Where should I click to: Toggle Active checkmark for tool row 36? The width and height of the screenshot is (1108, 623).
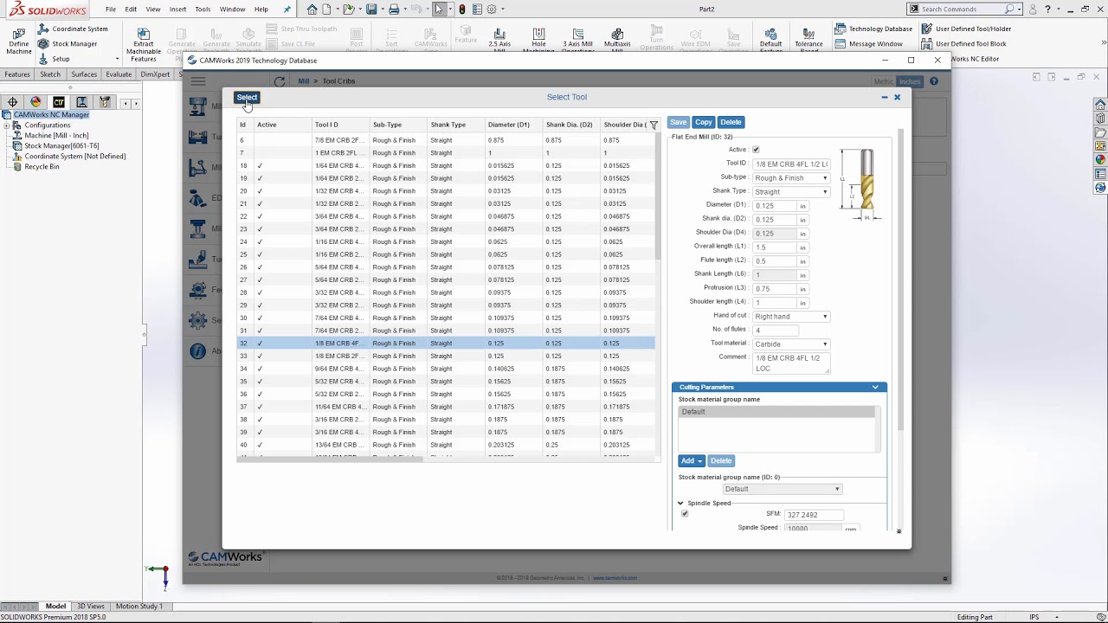coord(260,394)
